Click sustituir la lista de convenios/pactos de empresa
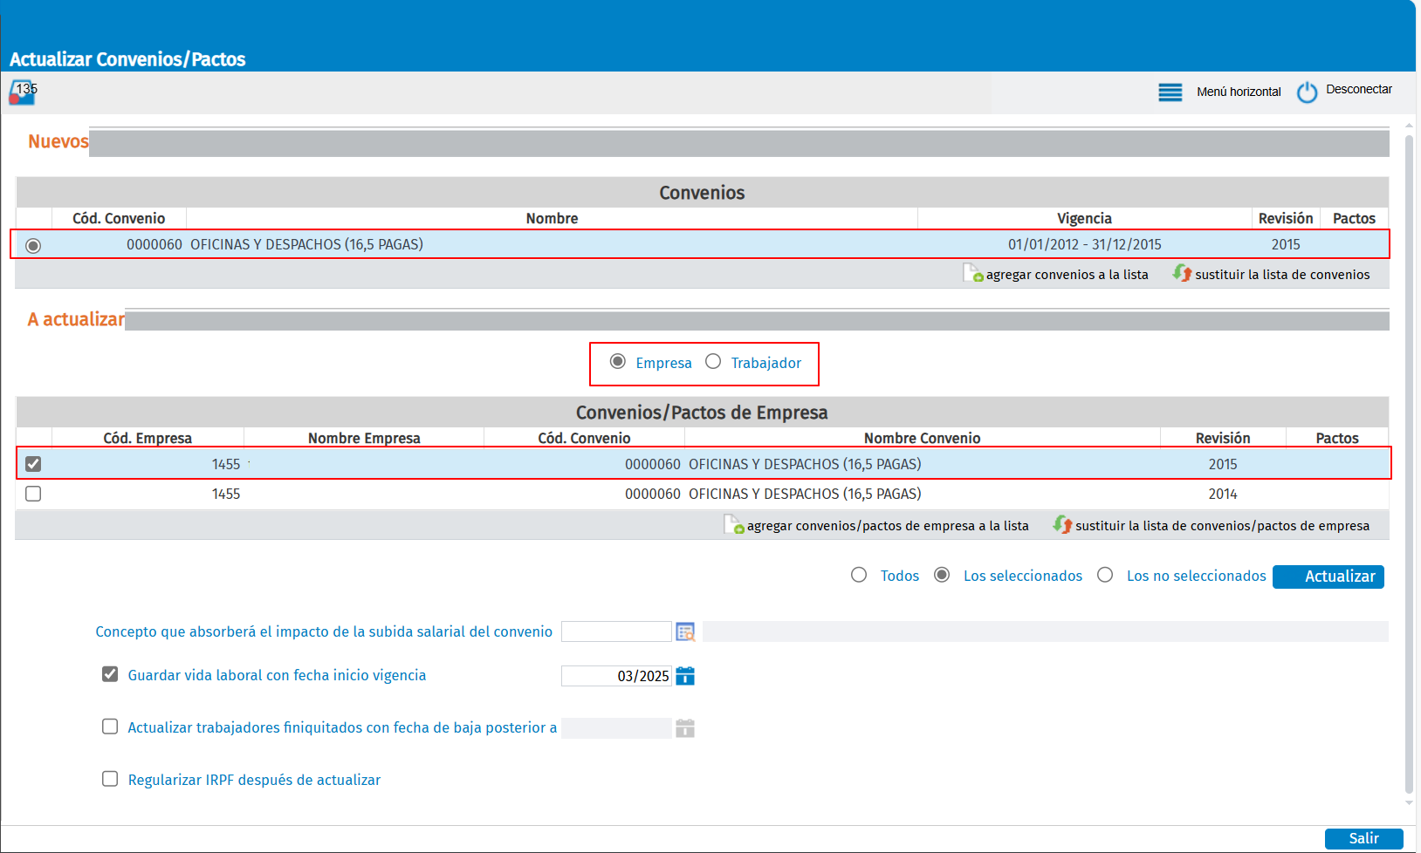The height and width of the screenshot is (853, 1421). (1222, 526)
